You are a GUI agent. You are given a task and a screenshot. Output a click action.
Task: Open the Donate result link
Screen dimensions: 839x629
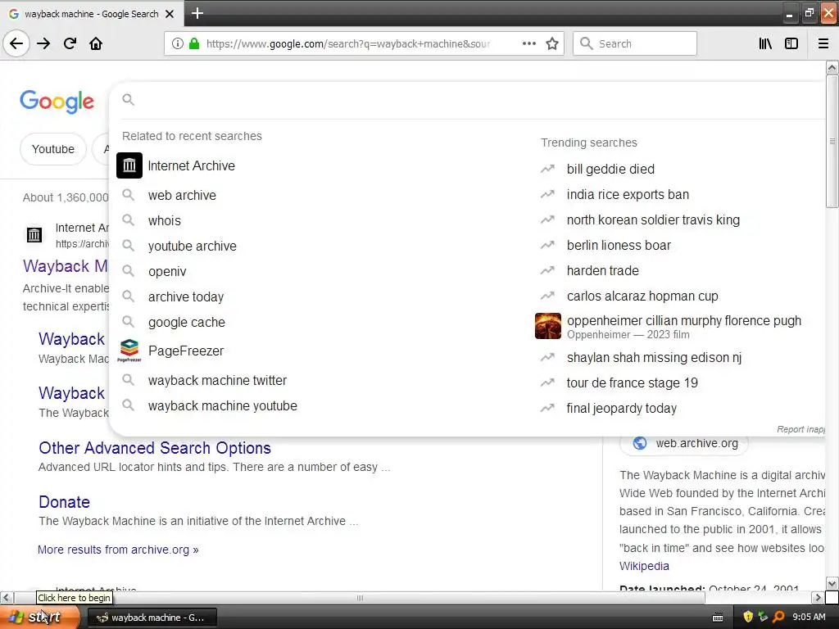point(64,502)
